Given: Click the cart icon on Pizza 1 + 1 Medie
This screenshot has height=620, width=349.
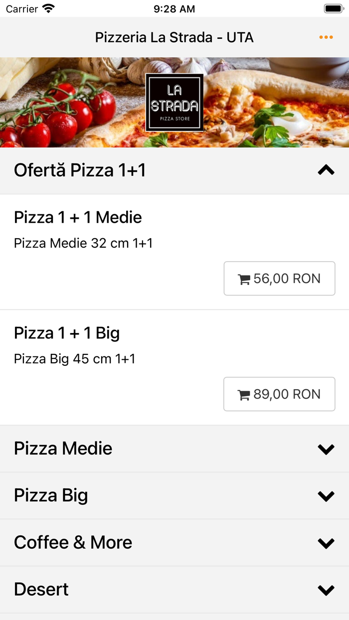Looking at the screenshot, I should pyautogui.click(x=244, y=278).
